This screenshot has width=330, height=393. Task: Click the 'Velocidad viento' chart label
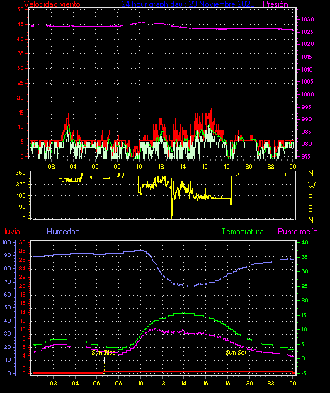(52, 4)
